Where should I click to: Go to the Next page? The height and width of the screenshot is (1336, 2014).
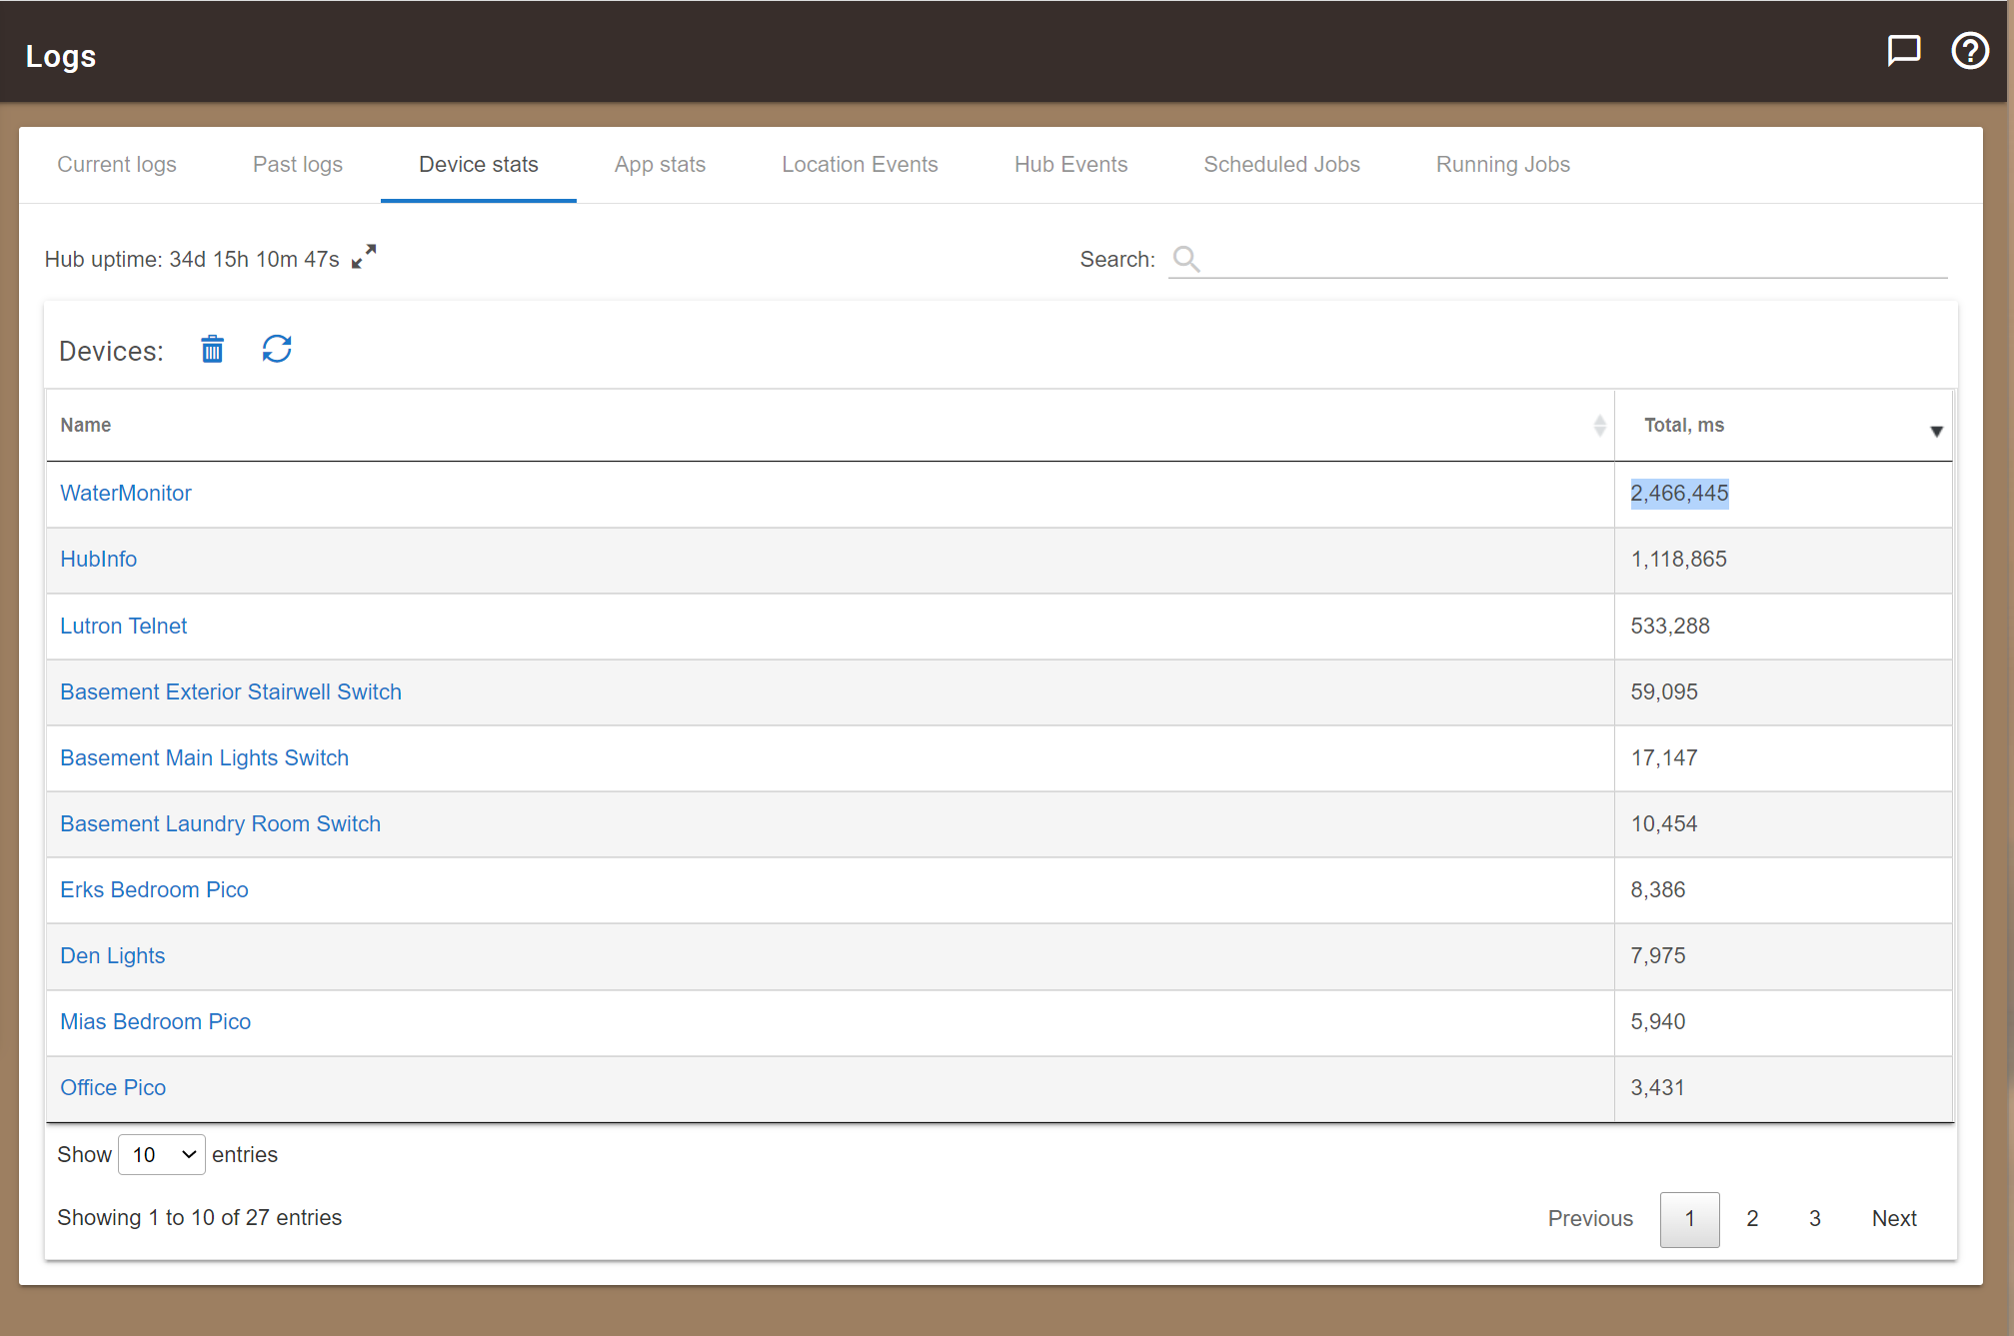pyautogui.click(x=1894, y=1219)
